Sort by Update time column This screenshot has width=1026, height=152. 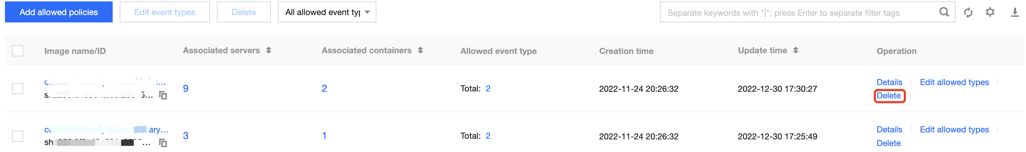click(x=795, y=50)
